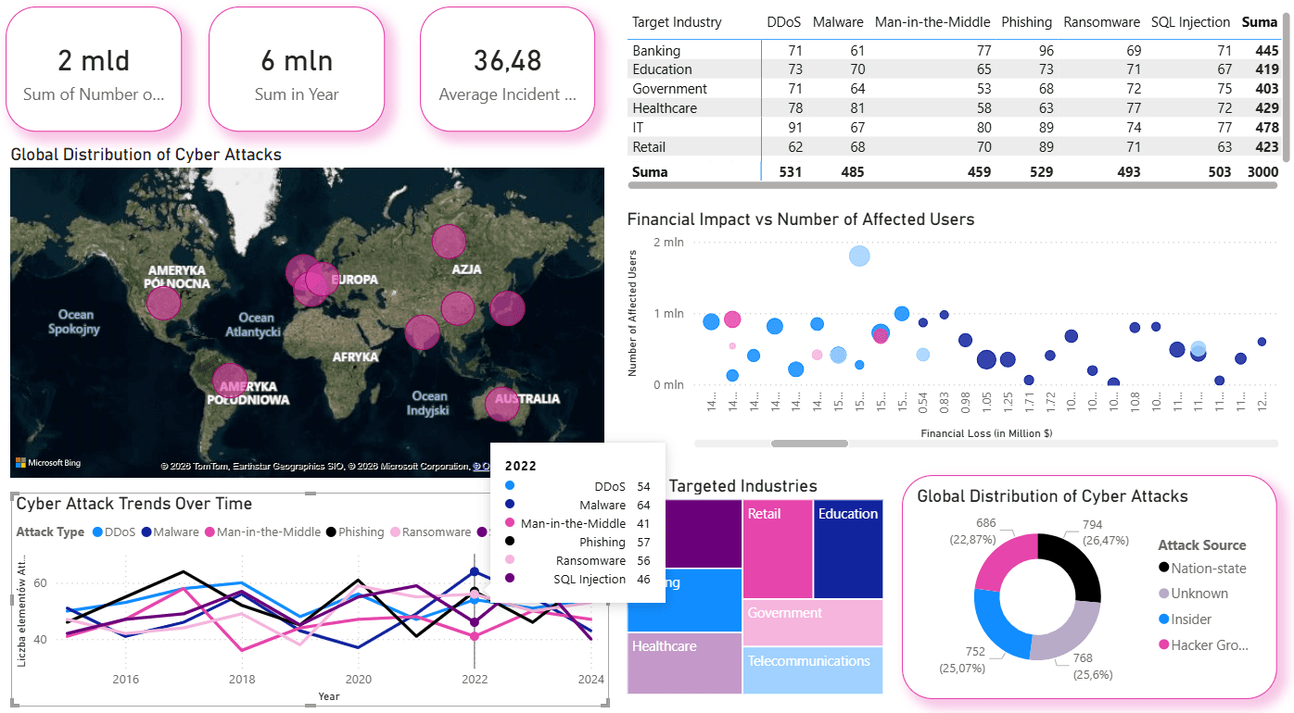The width and height of the screenshot is (1294, 713).
Task: Select the large light-blue bubble near 2 mln
Action: click(859, 256)
